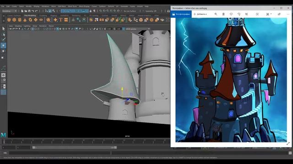Crop the image in Photos window
Screen dimensions: 293x164
(246, 14)
